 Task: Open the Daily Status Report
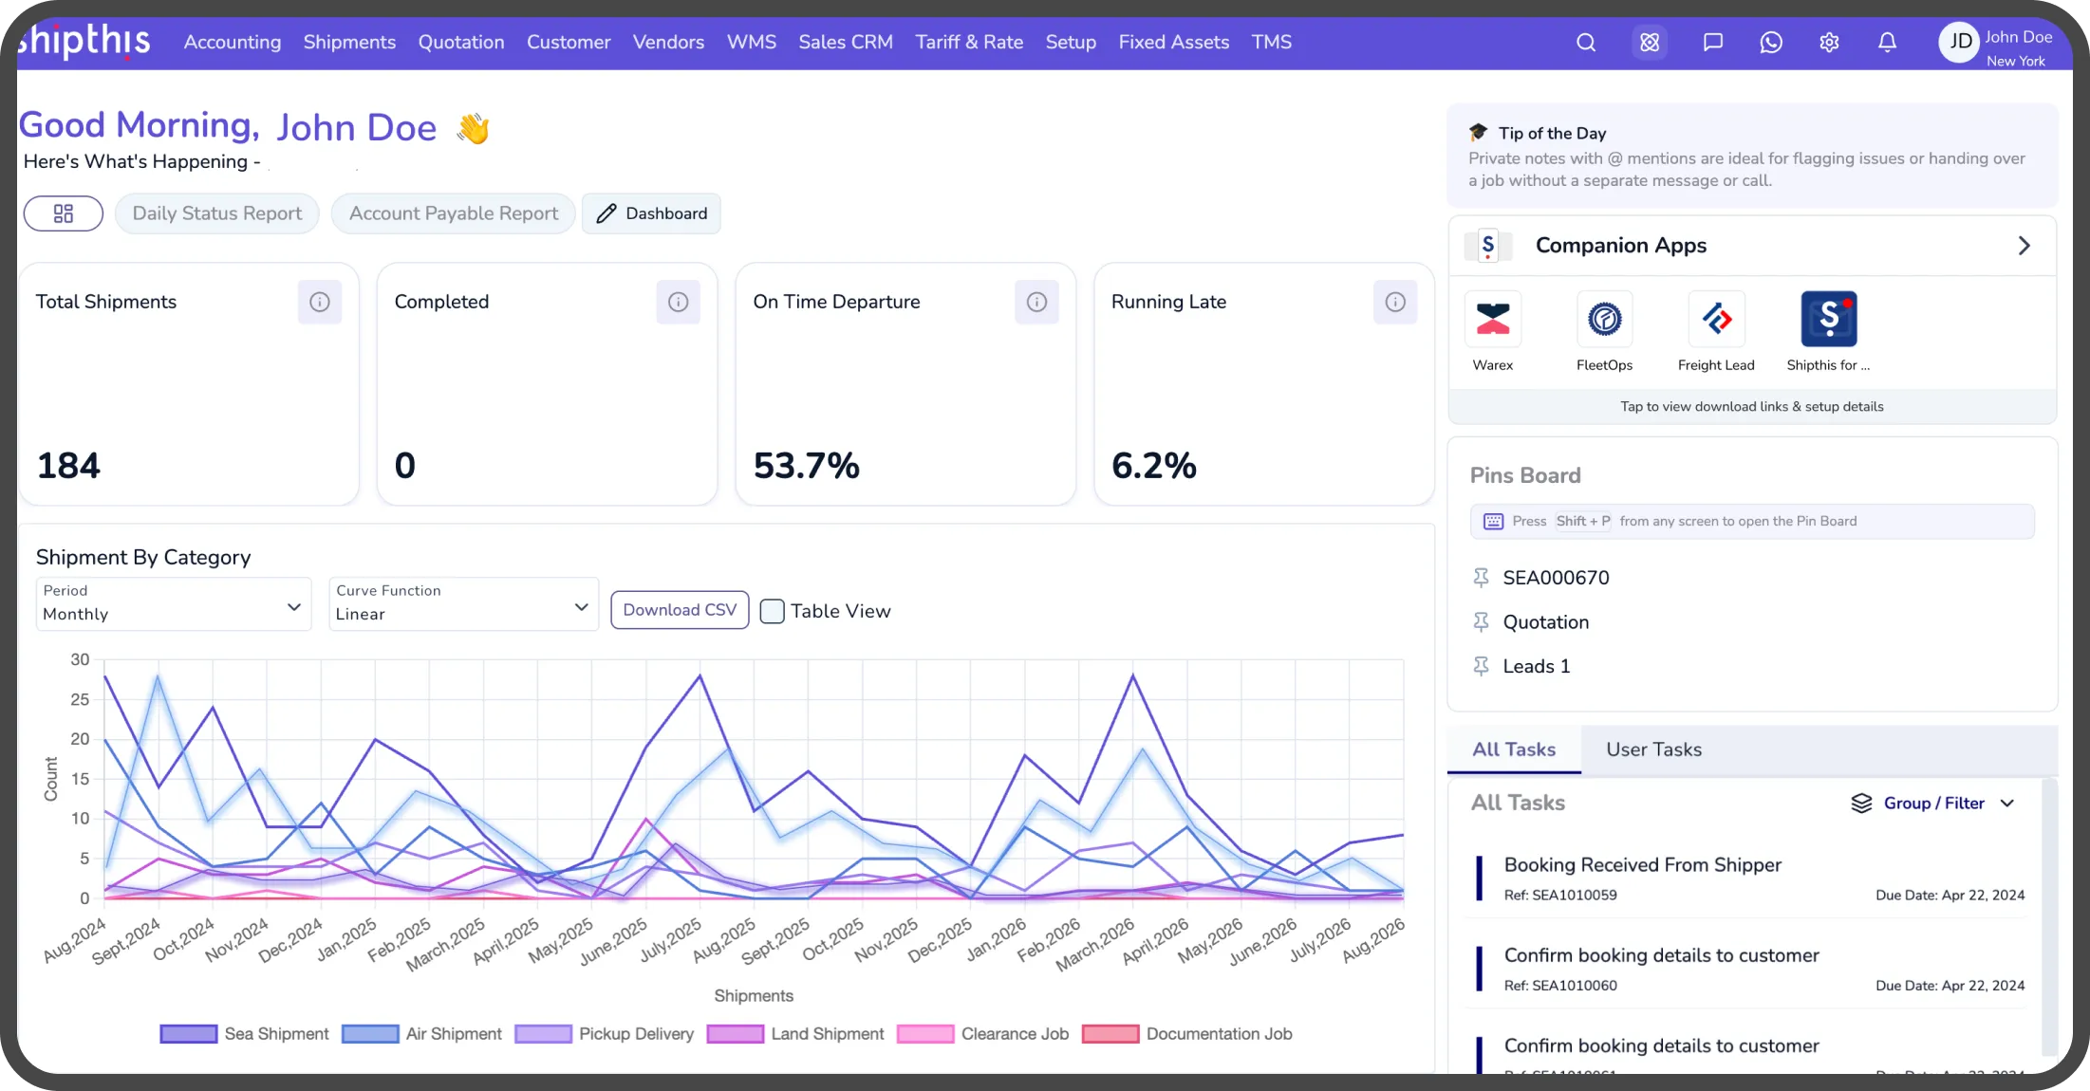tap(217, 213)
